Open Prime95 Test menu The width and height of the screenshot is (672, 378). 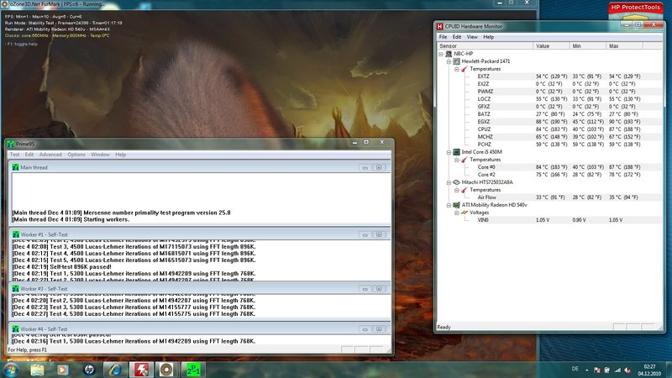point(14,155)
